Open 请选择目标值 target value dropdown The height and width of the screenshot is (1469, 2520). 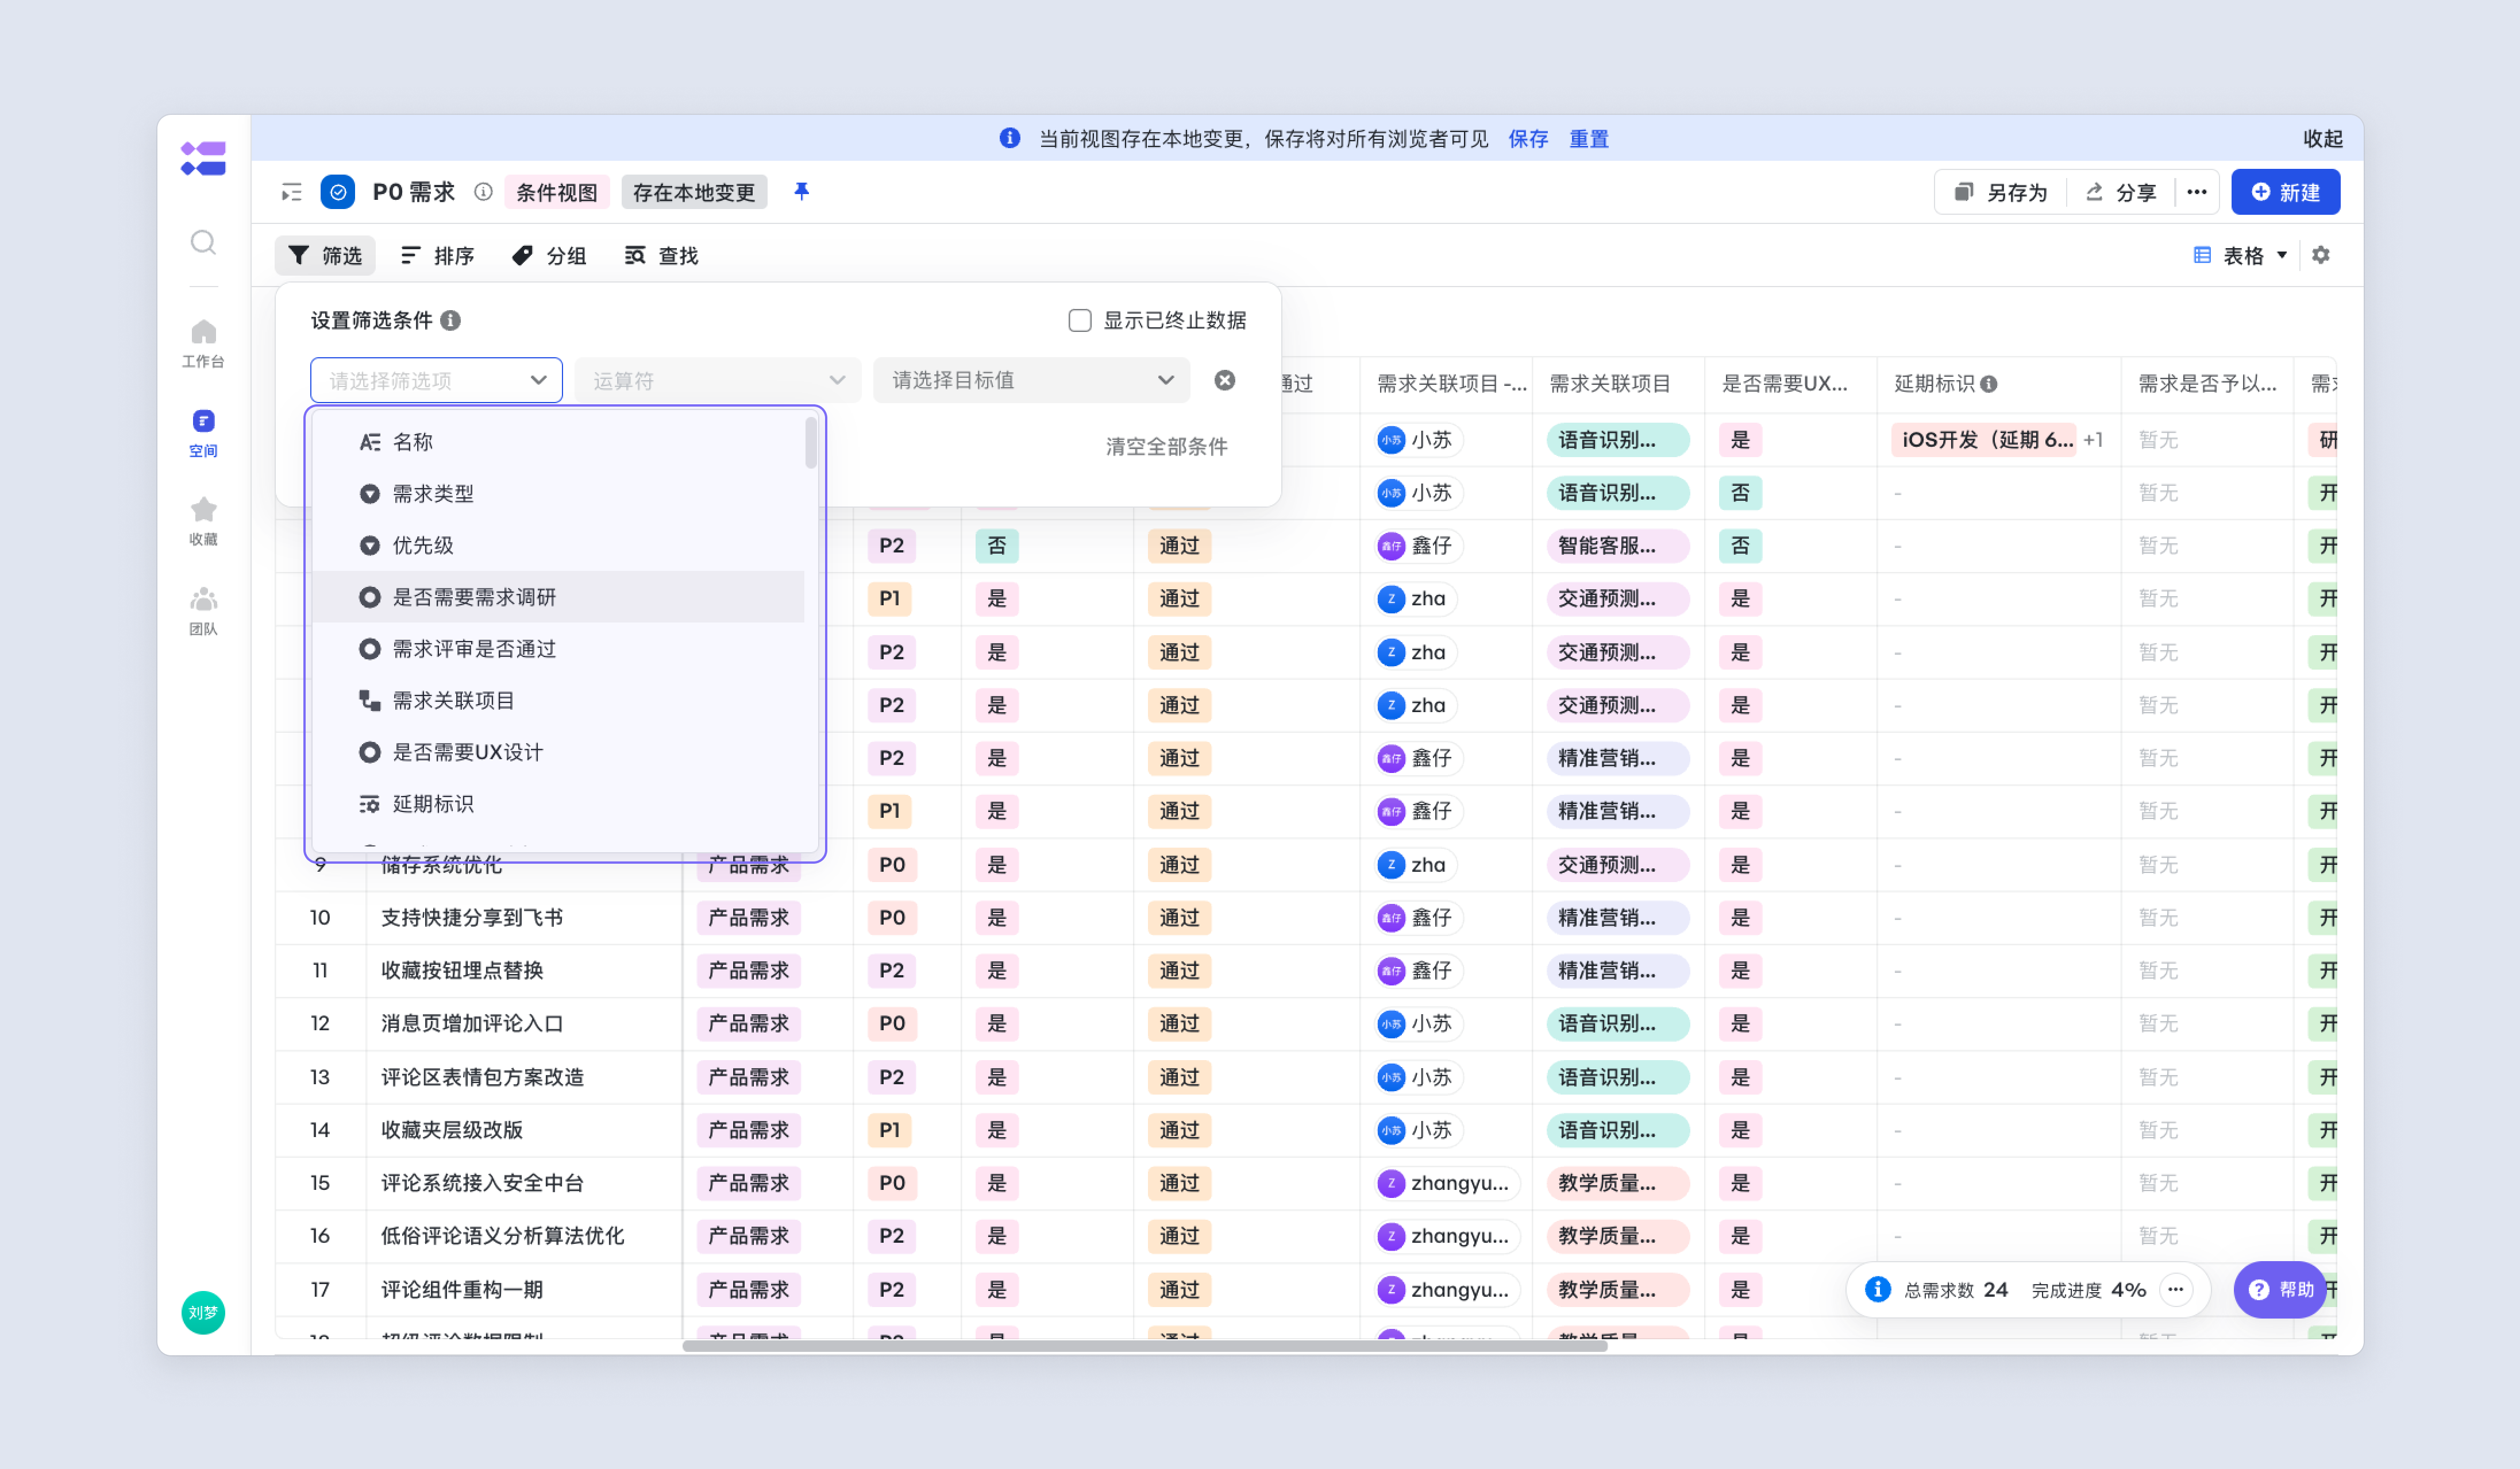[1031, 380]
